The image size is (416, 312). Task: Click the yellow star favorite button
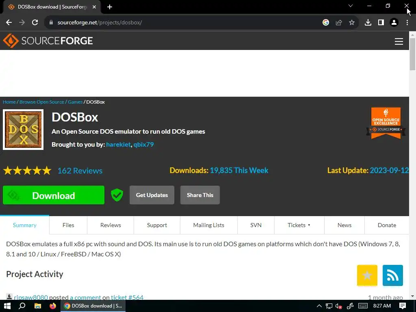pos(367,275)
